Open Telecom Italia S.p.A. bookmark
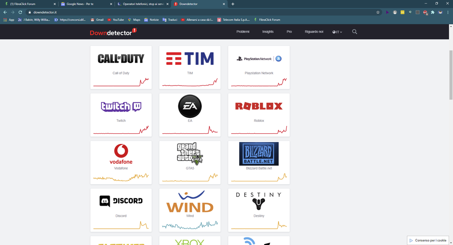453x245 pixels. tap(234, 20)
